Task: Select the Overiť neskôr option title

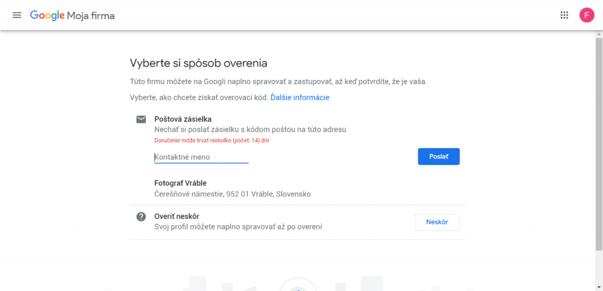Action: pos(177,216)
